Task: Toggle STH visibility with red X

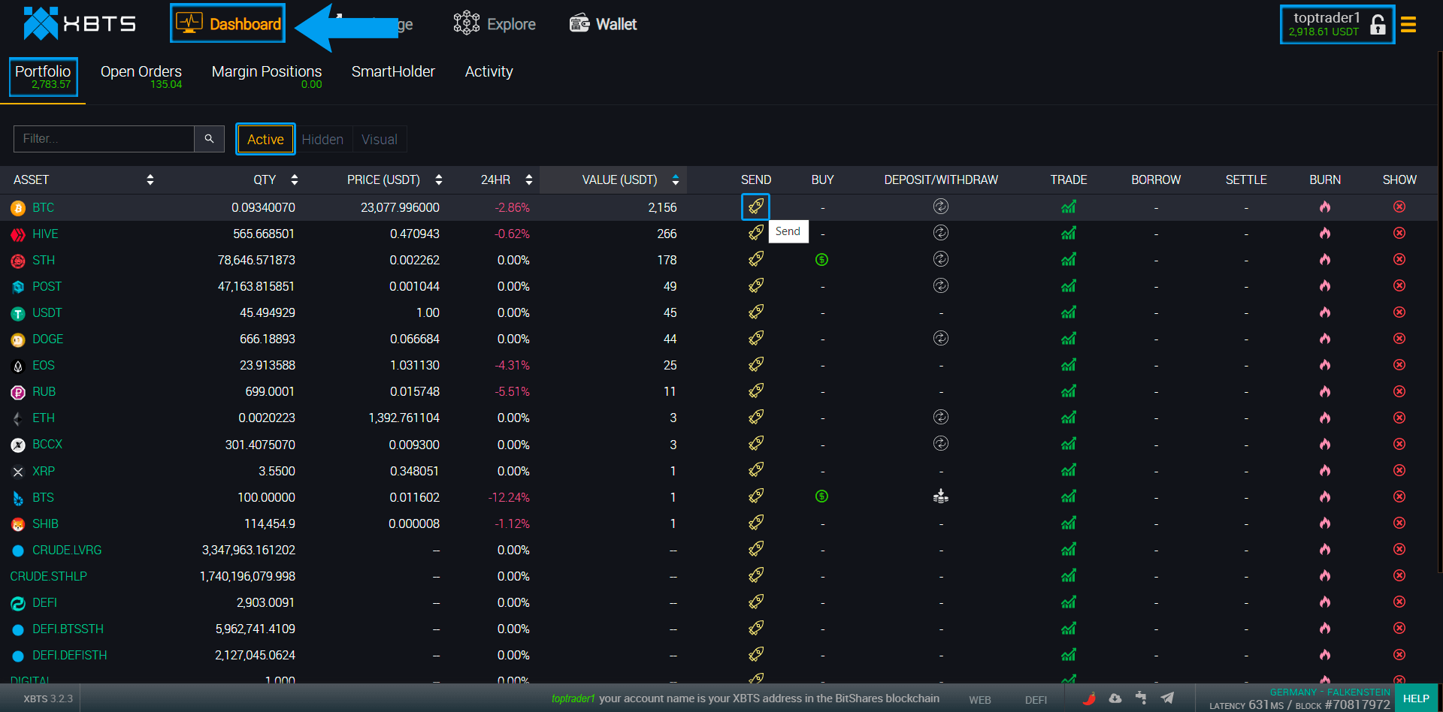Action: click(x=1399, y=259)
